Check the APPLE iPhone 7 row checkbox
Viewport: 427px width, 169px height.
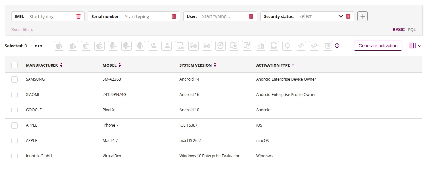(14, 125)
